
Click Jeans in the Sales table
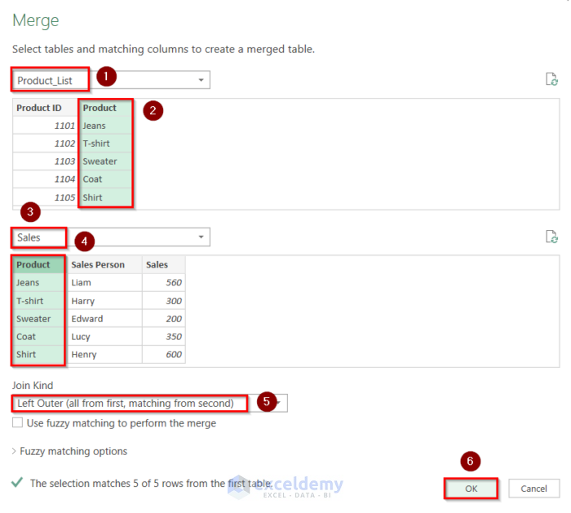click(x=38, y=282)
